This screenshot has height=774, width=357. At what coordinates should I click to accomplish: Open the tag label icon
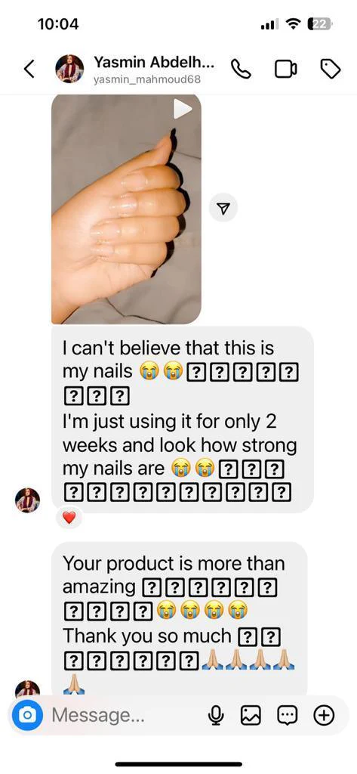coord(331,69)
